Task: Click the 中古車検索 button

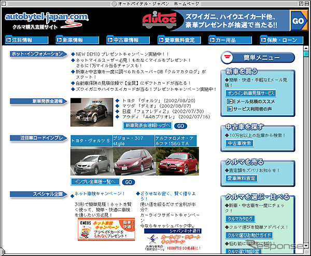Action: tap(239, 143)
